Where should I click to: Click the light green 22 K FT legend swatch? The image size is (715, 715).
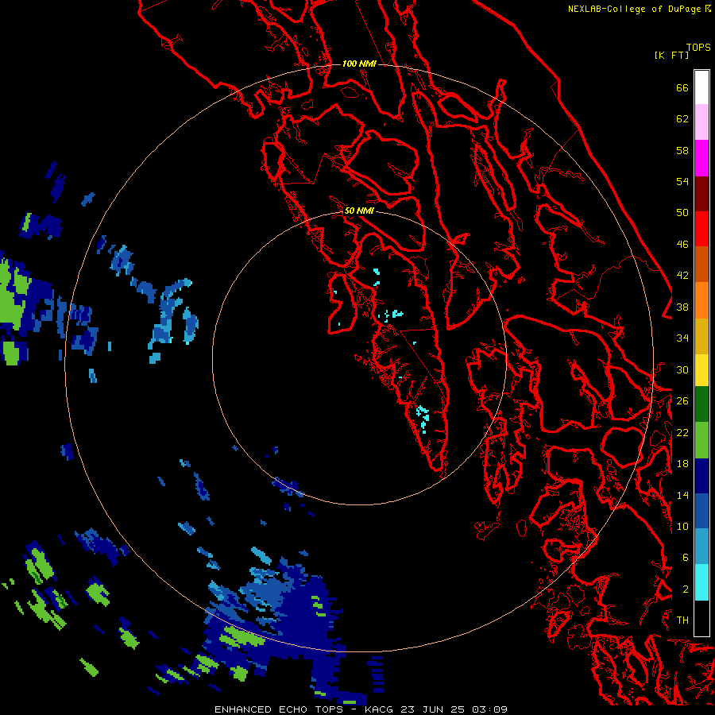click(701, 440)
